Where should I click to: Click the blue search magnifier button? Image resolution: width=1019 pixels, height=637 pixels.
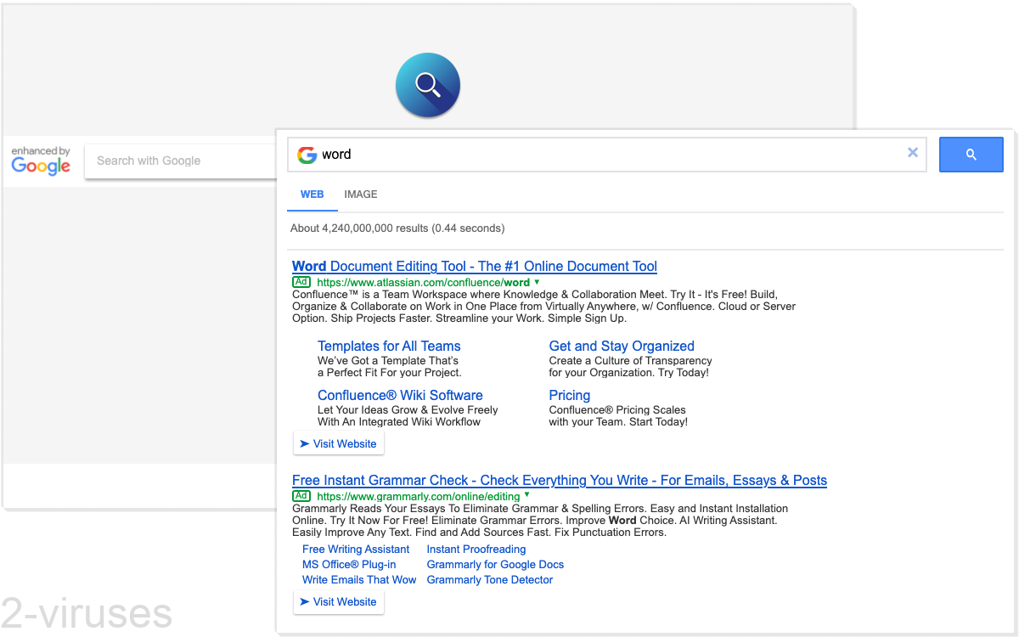click(x=971, y=154)
